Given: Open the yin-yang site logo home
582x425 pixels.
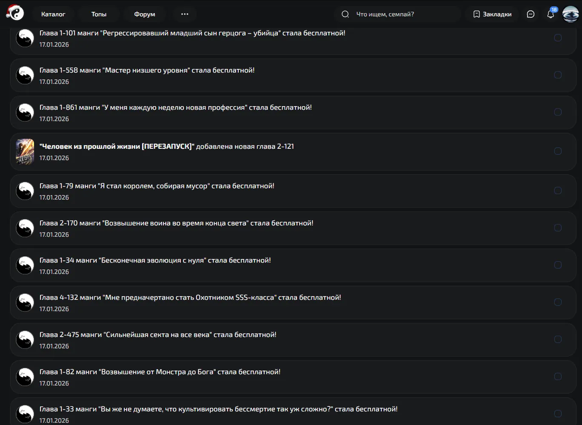Looking at the screenshot, I should pos(15,13).
